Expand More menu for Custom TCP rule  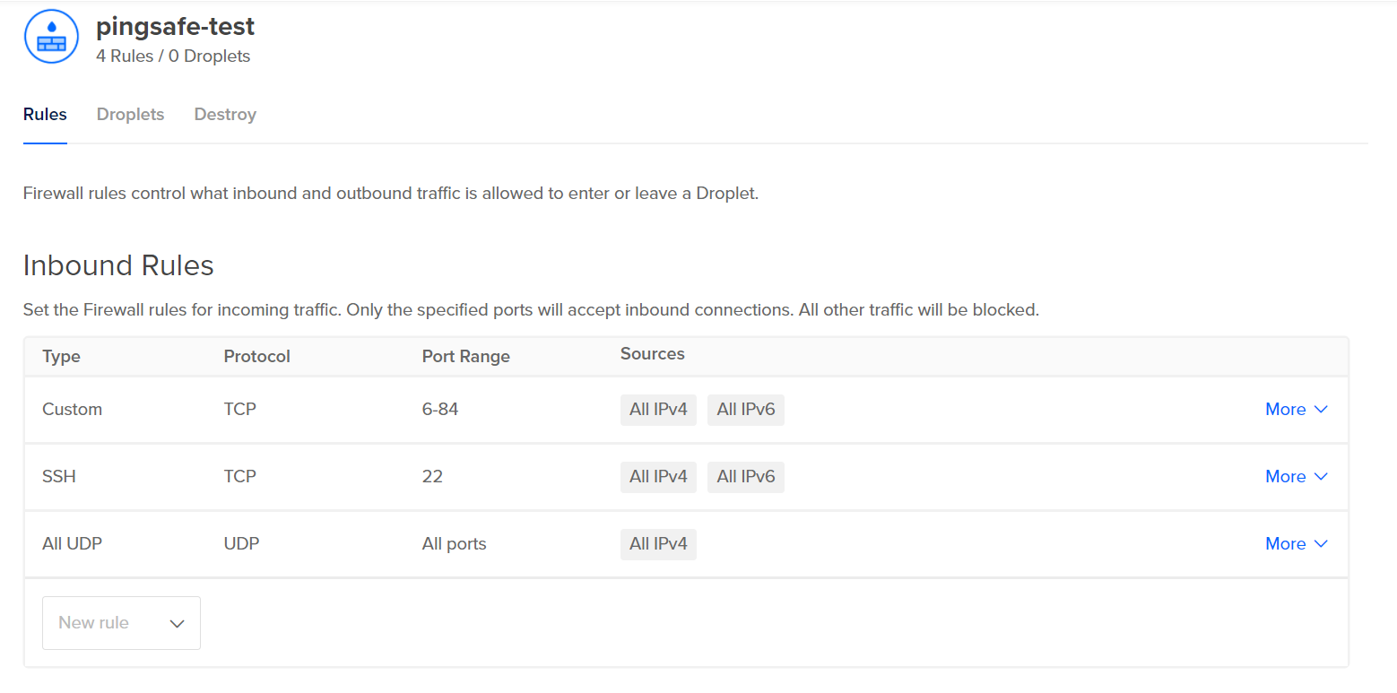click(x=1296, y=410)
